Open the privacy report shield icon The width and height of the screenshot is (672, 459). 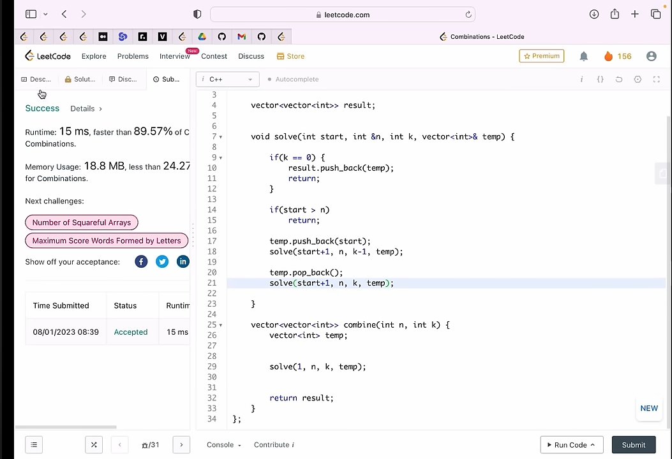click(x=197, y=14)
